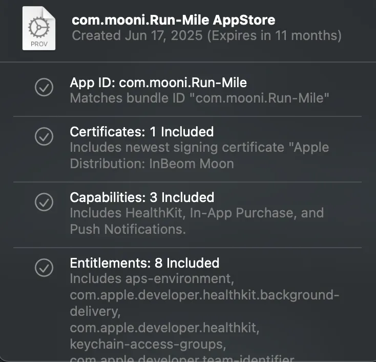Viewport: 376px width, 362px height.
Task: Click the Push Notifications text
Action: (128, 229)
